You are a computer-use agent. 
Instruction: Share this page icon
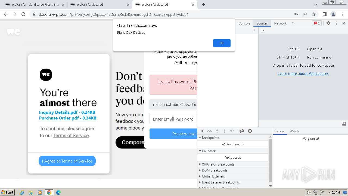[305, 14]
